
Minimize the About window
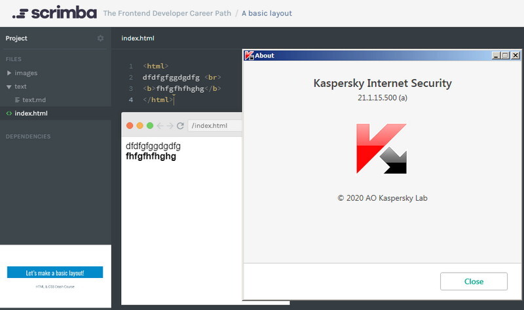point(496,56)
